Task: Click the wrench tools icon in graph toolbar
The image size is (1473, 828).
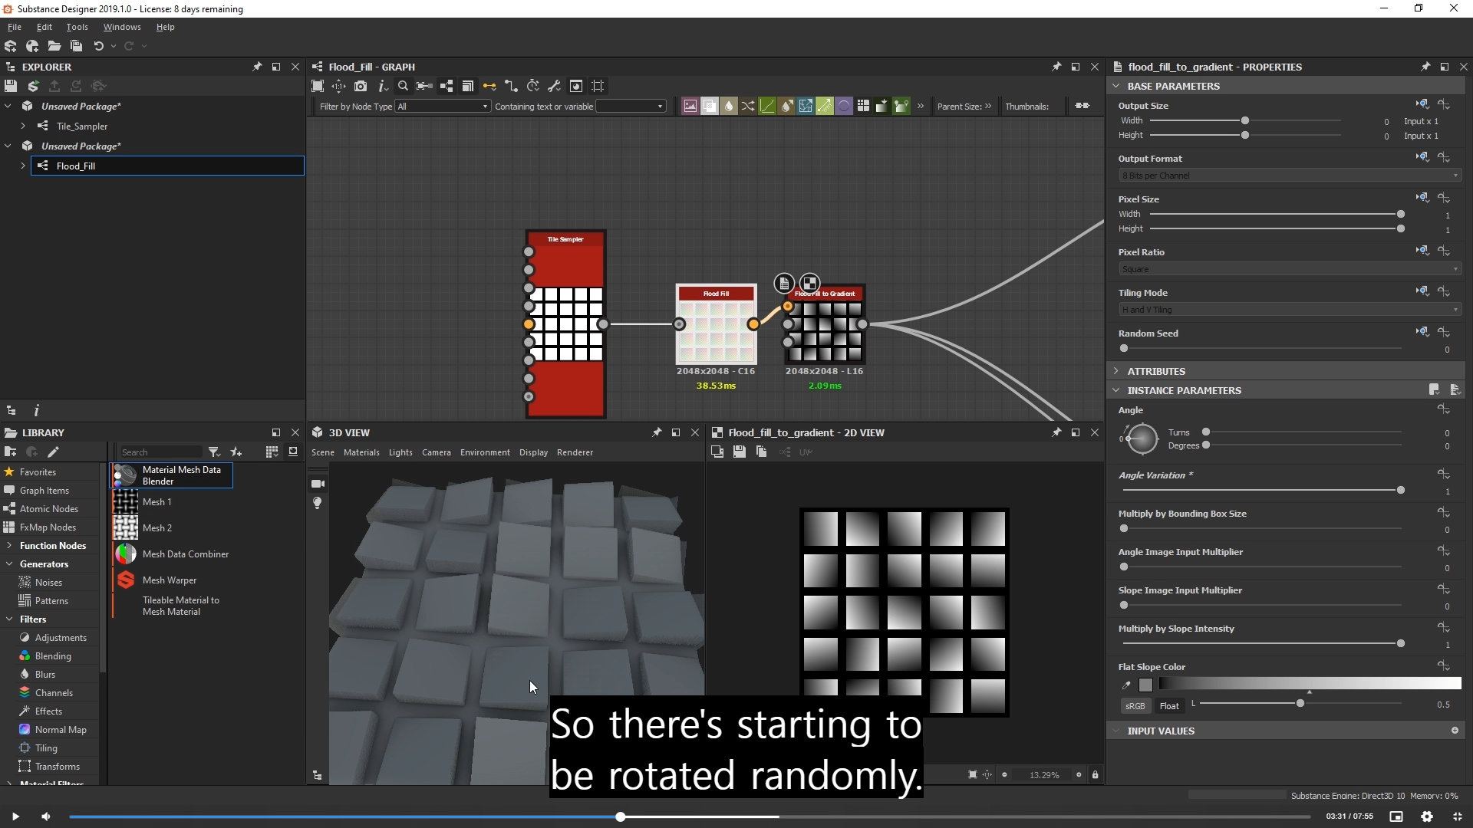Action: click(x=554, y=86)
